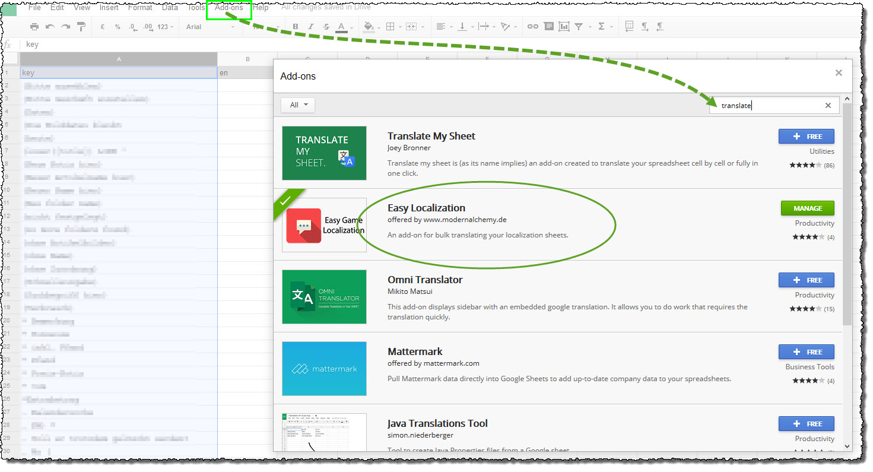Click the Insert link icon
The image size is (873, 472).
click(533, 27)
